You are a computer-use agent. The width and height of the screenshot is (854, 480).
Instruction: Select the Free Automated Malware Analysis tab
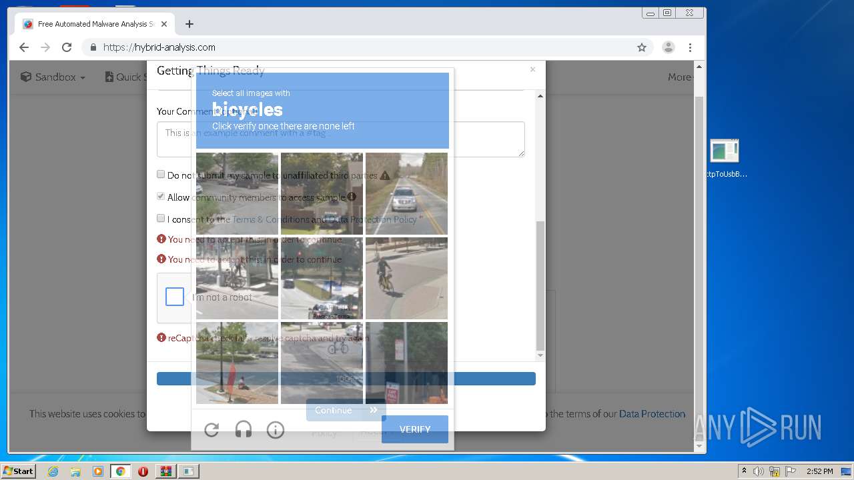95,24
